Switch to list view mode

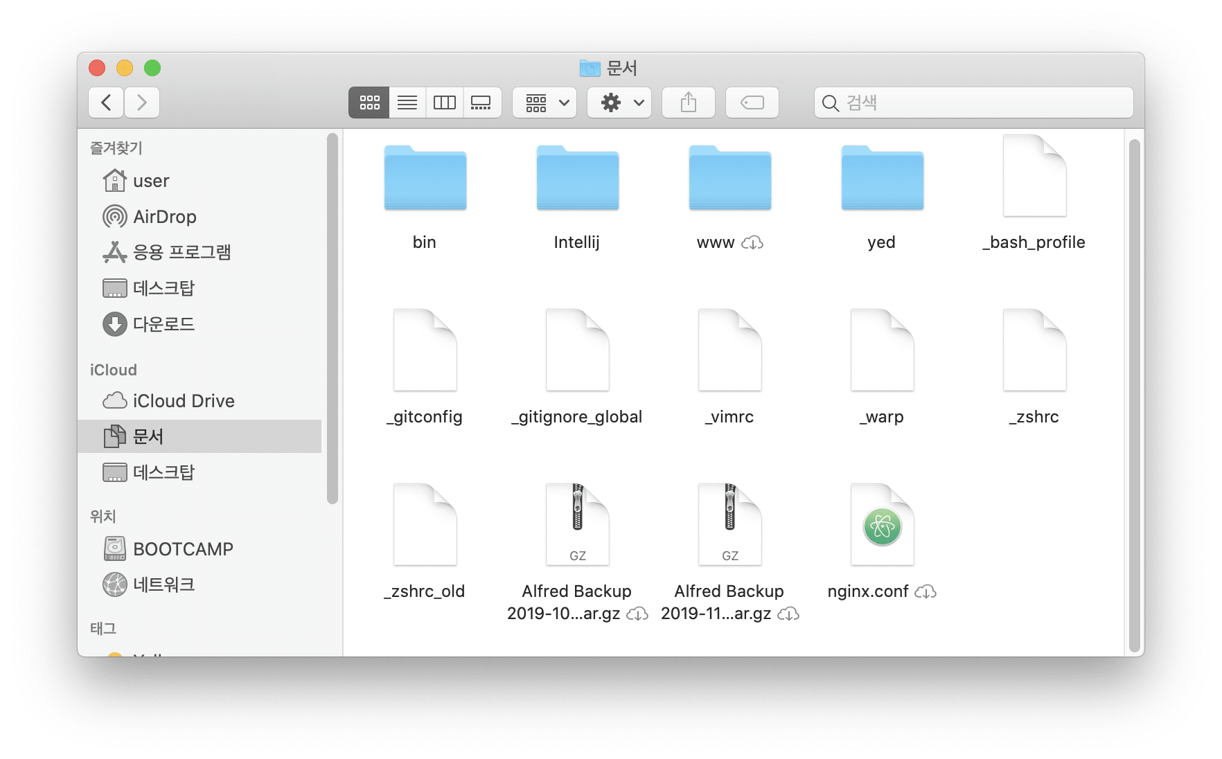click(407, 102)
